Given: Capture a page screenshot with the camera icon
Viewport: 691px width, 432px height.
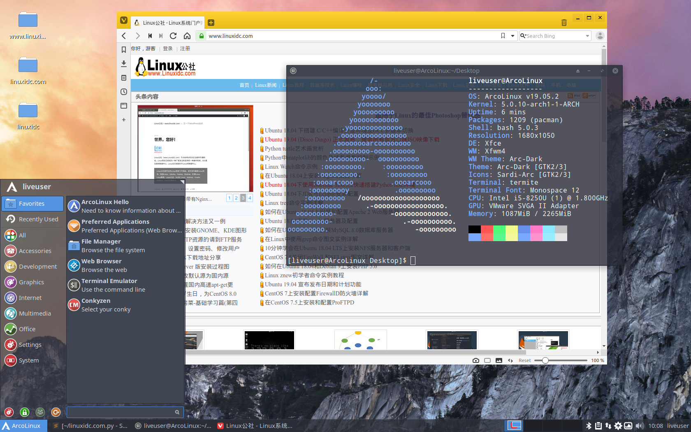Looking at the screenshot, I should (476, 360).
